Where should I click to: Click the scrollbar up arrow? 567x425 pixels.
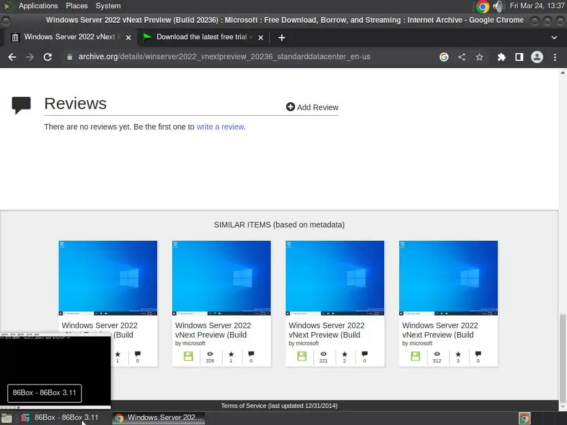[563, 72]
